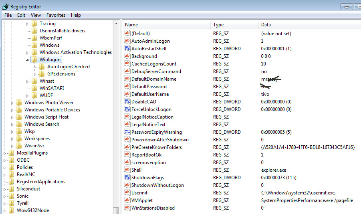361x214 pixels.
Task: Open the Favorites menu
Action: coord(56,15)
